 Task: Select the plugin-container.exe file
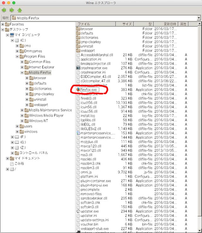96,181
